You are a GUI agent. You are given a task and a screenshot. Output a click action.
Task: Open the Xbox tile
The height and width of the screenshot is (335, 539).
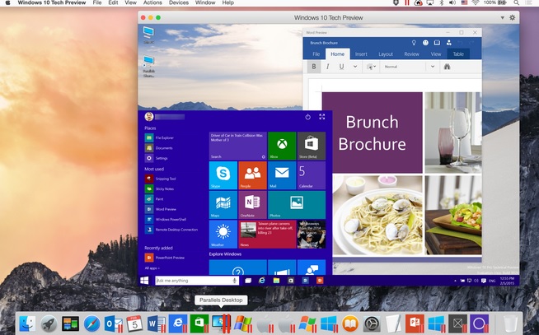tap(282, 146)
